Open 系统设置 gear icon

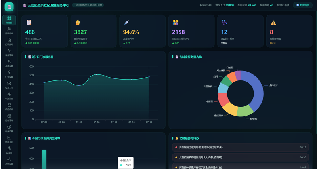[9, 161]
